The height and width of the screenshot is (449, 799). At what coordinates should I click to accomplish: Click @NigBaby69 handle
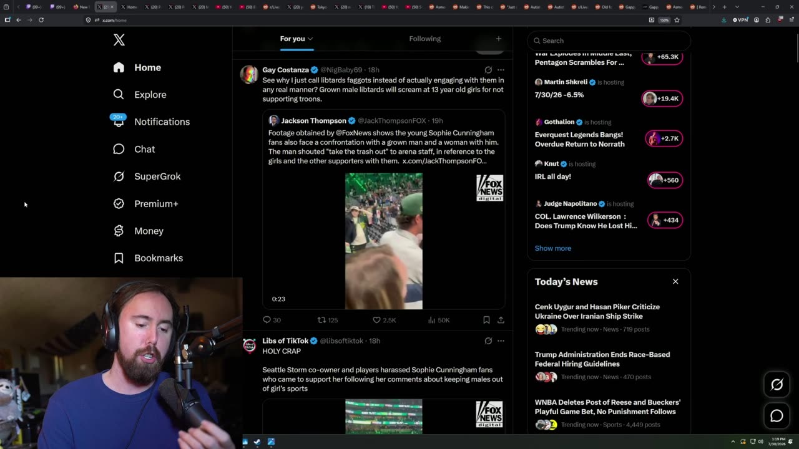pyautogui.click(x=341, y=70)
